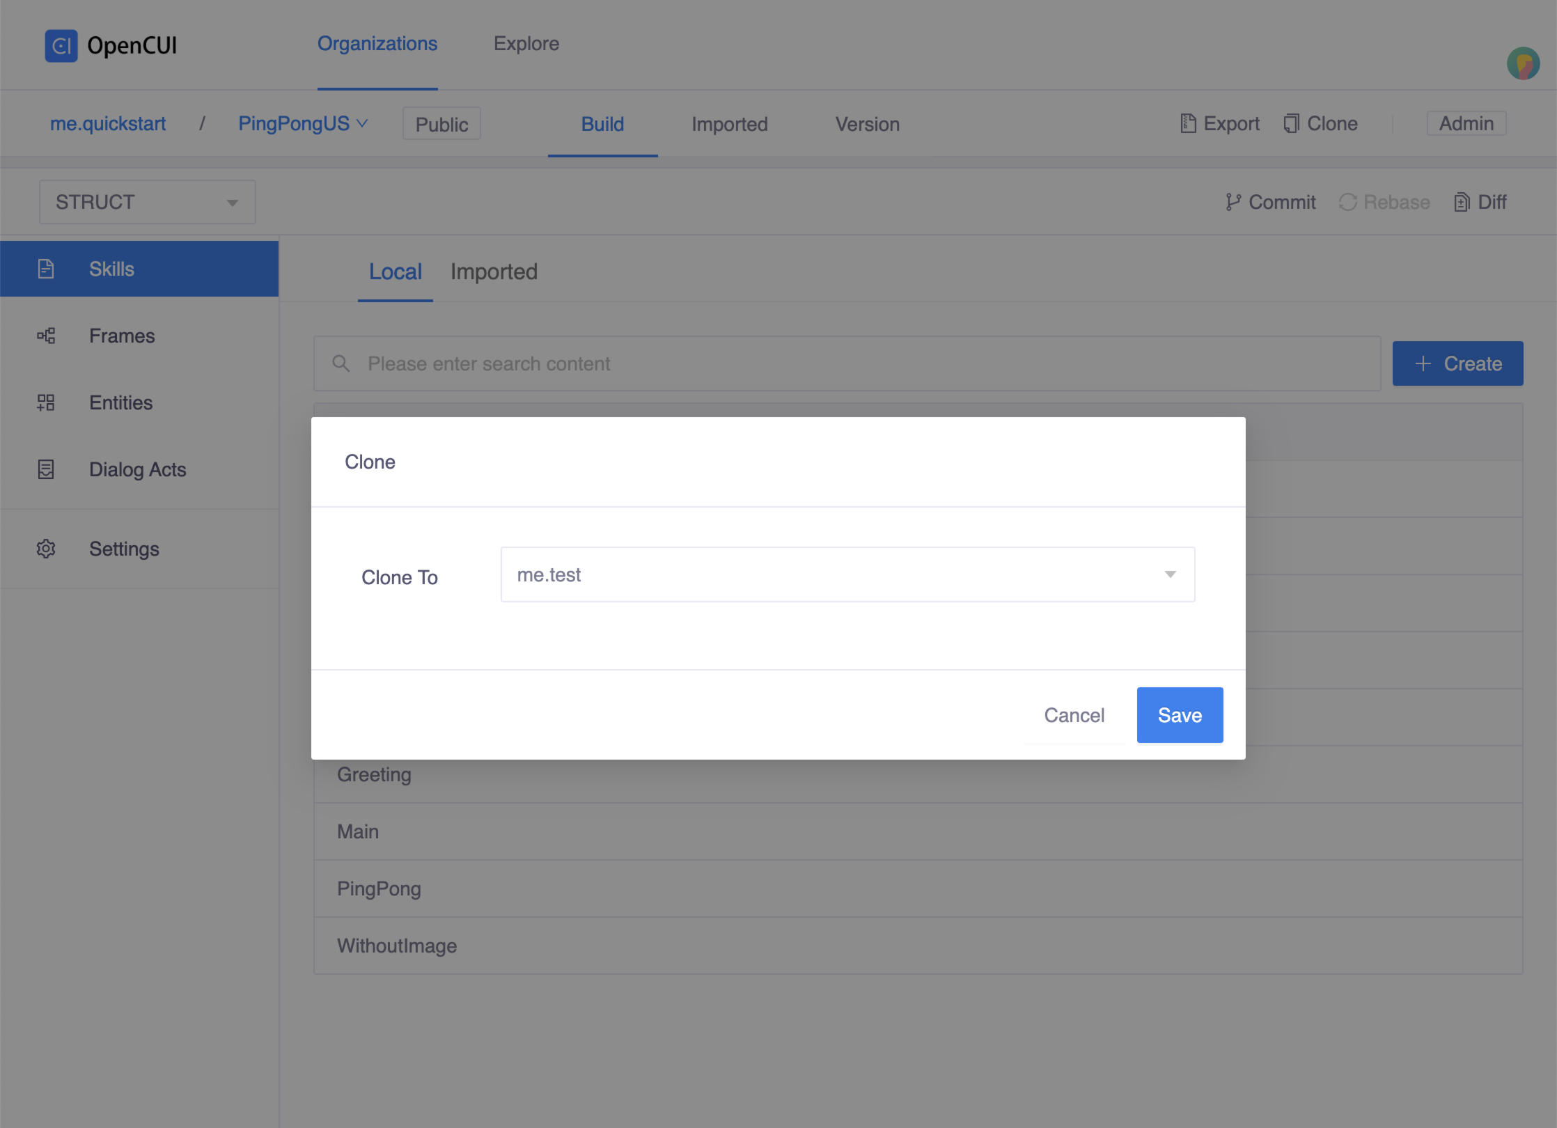Click the Entities grid icon
This screenshot has width=1557, height=1128.
pos(46,402)
